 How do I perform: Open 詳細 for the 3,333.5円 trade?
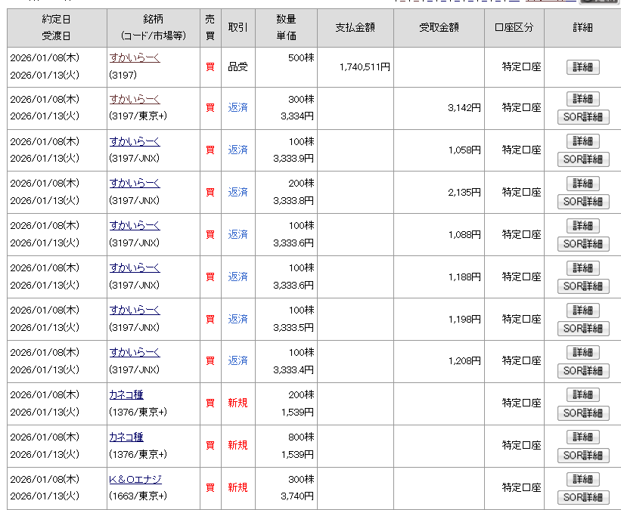582,311
